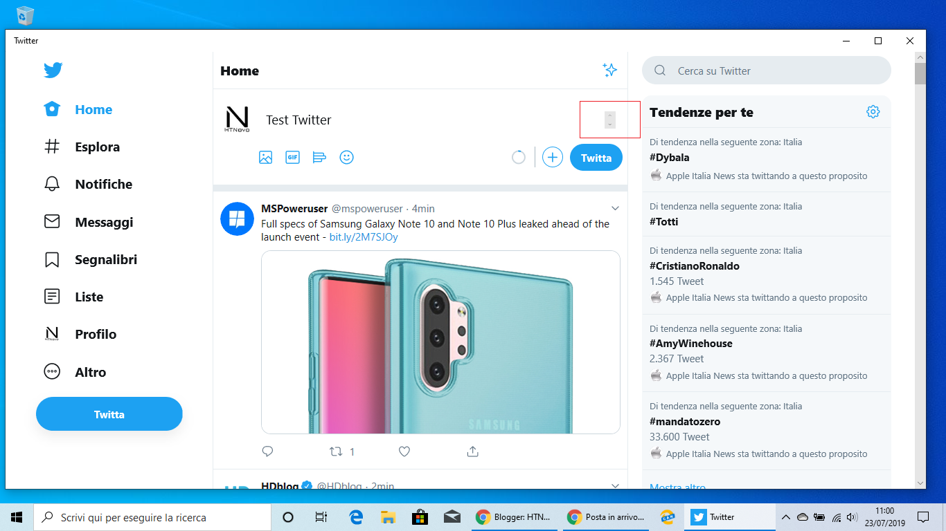Expand MSPoweruser tweet options chevron
Viewport: 946px width, 531px height.
(615, 208)
